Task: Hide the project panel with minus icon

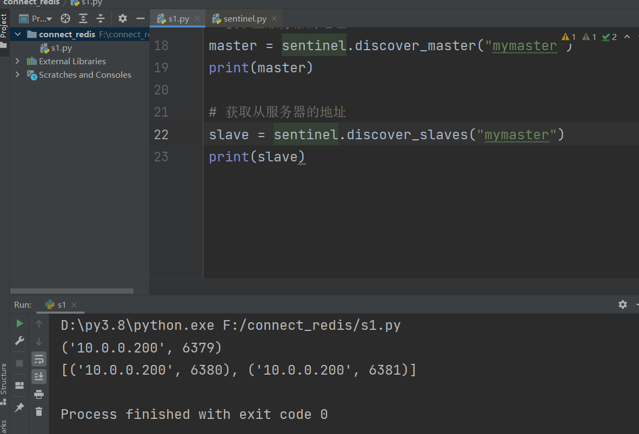Action: coord(140,18)
